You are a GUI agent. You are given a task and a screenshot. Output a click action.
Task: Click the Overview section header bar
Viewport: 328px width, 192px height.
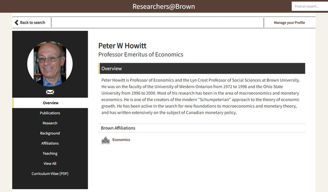click(x=202, y=69)
